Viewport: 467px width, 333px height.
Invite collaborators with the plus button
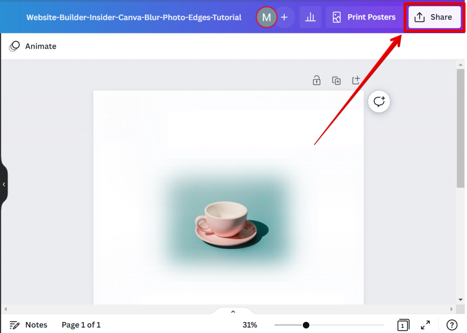(x=285, y=17)
